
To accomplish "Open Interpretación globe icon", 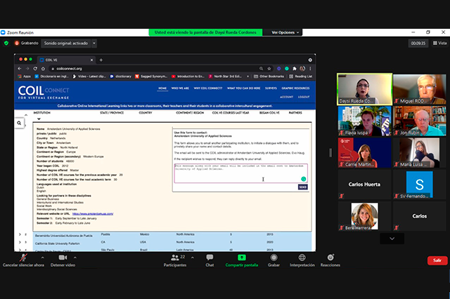I will (x=302, y=258).
